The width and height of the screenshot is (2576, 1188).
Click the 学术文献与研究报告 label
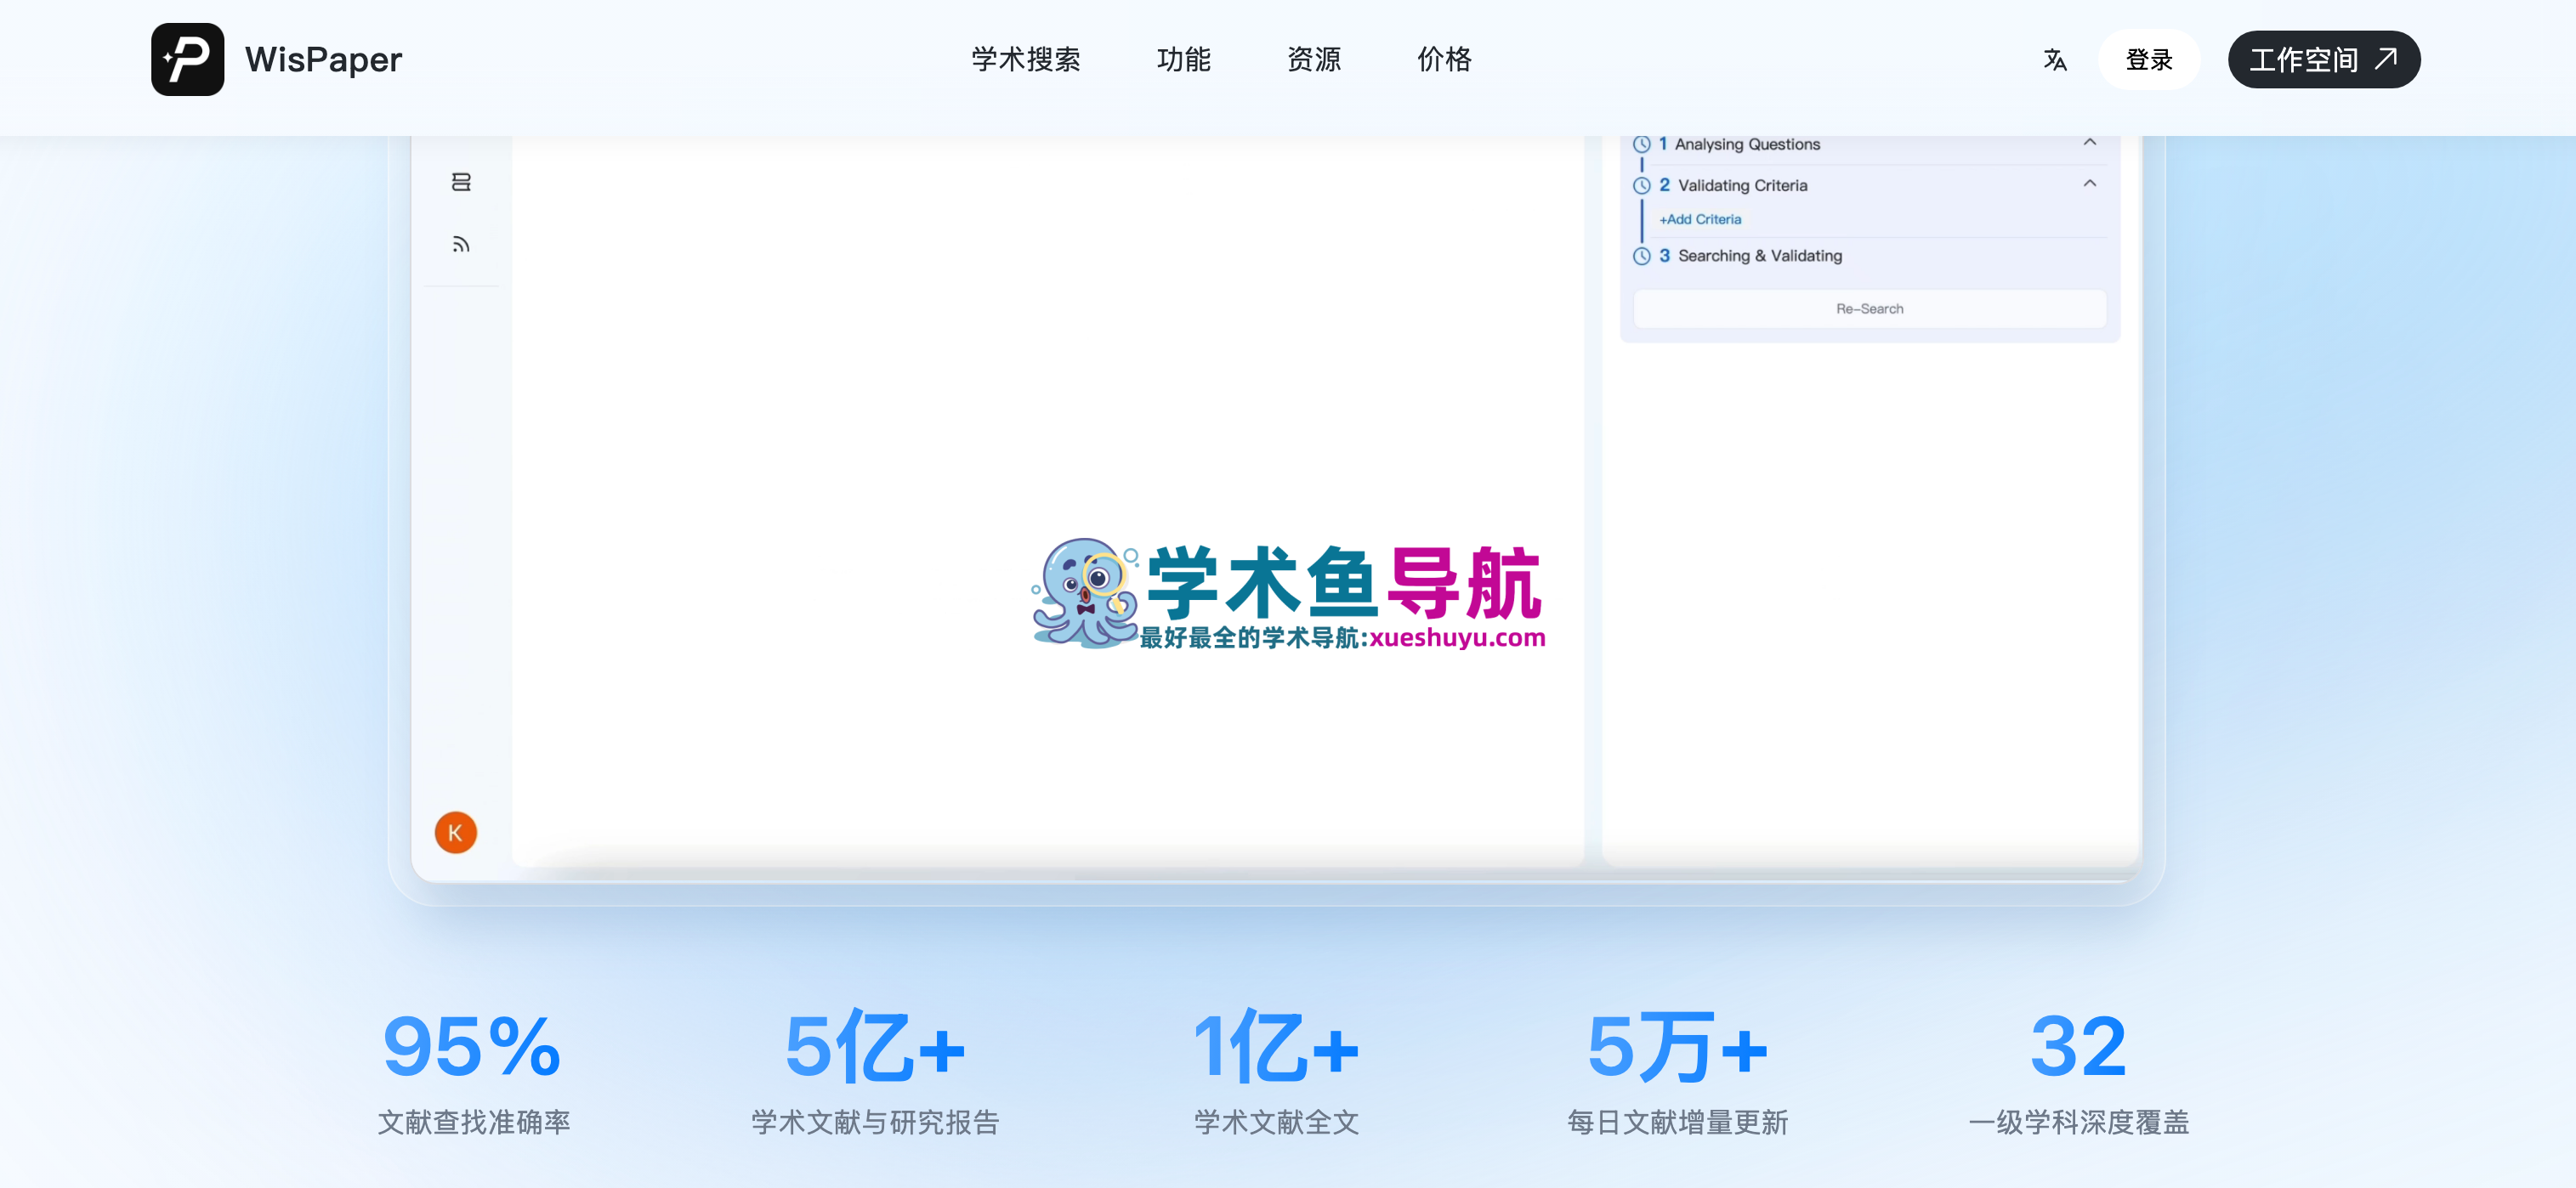coord(874,1122)
